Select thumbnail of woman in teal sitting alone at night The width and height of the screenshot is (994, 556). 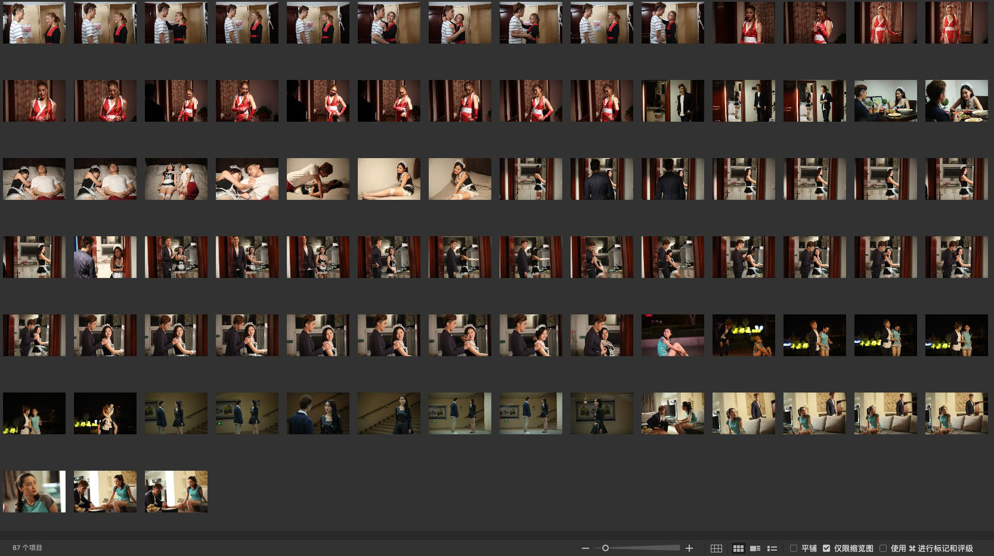[673, 335]
